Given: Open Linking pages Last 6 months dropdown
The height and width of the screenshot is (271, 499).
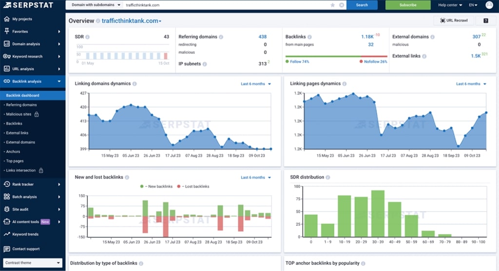Looking at the screenshot, I should (471, 84).
